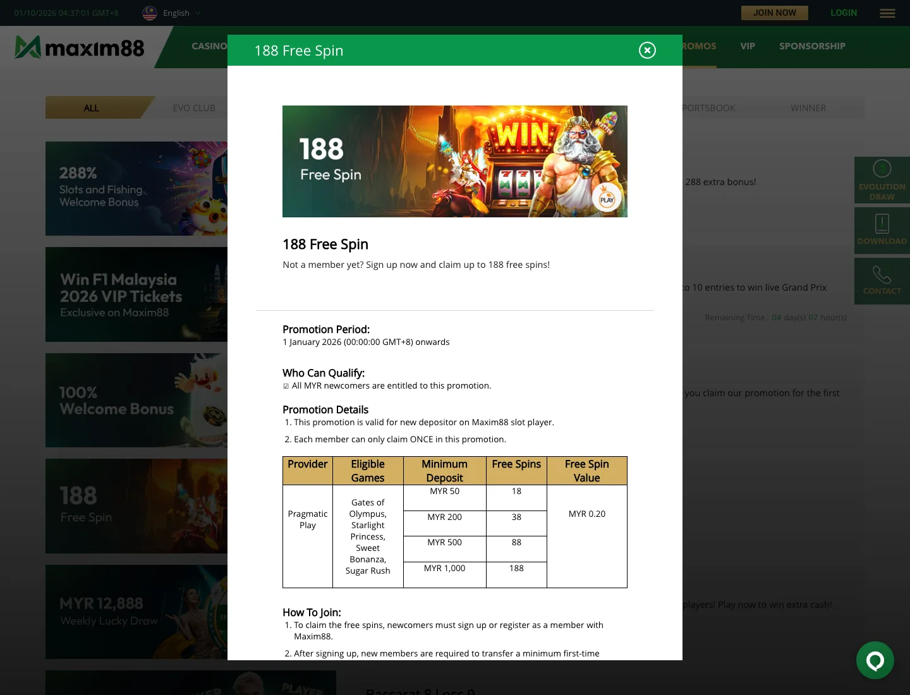
Task: Switch to the SPORTSBOOK tab
Action: click(708, 108)
